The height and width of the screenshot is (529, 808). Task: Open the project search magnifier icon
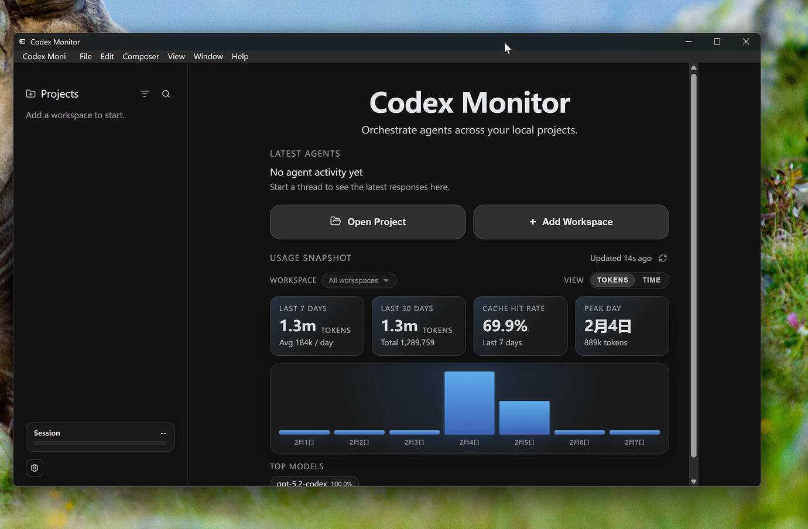166,94
